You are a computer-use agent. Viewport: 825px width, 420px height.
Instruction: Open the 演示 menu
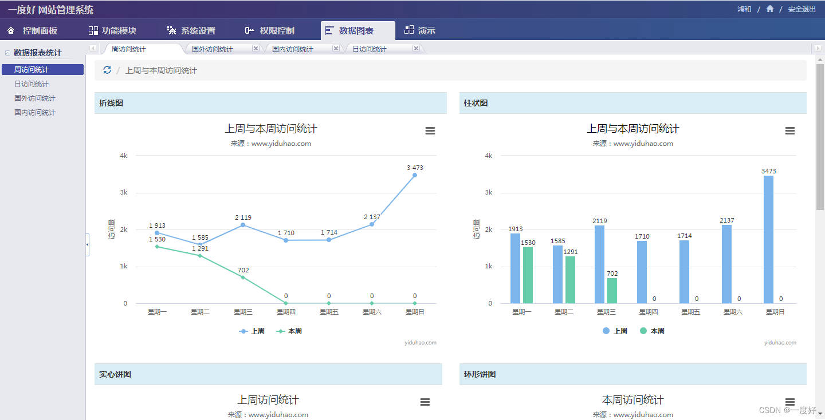(420, 31)
